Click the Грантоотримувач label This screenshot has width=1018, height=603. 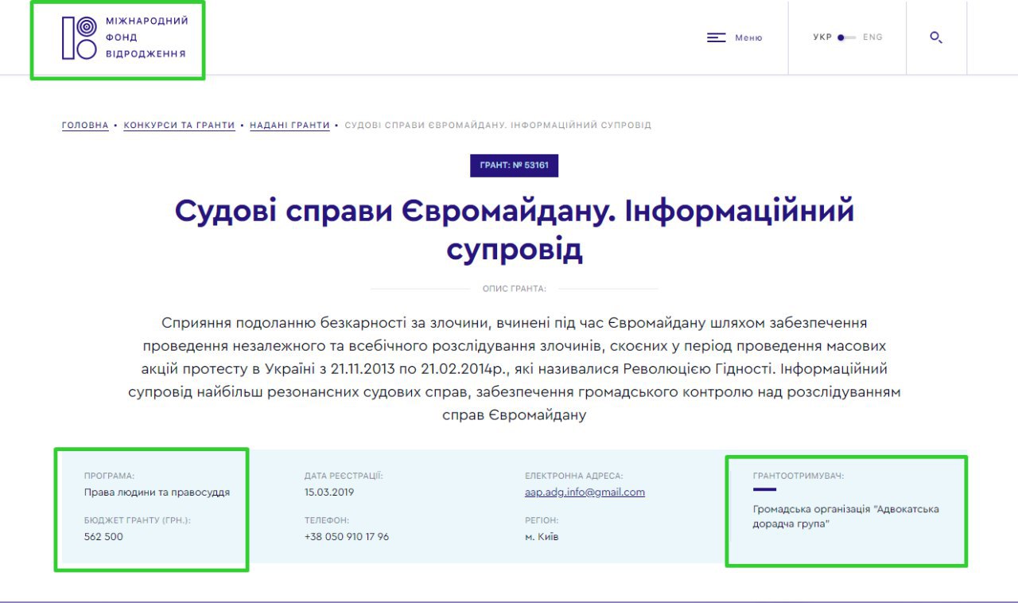[798, 476]
